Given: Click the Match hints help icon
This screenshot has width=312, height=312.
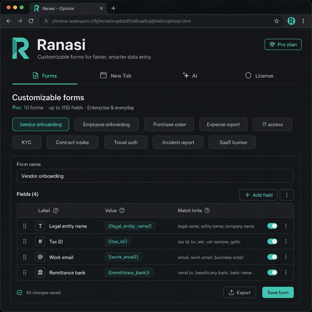Looking at the screenshot, I should click(x=207, y=210).
